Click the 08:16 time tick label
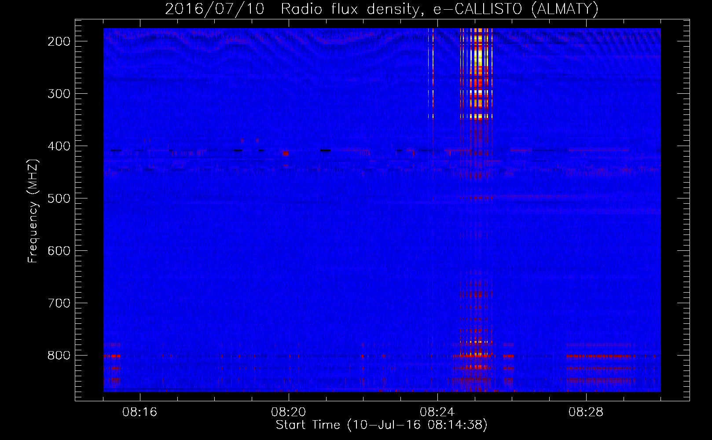This screenshot has width=712, height=440. click(x=140, y=412)
